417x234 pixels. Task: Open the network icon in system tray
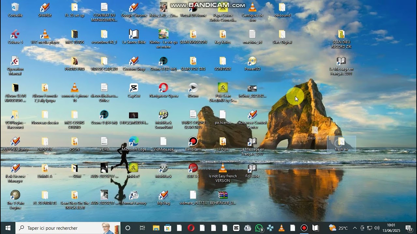pyautogui.click(x=369, y=228)
